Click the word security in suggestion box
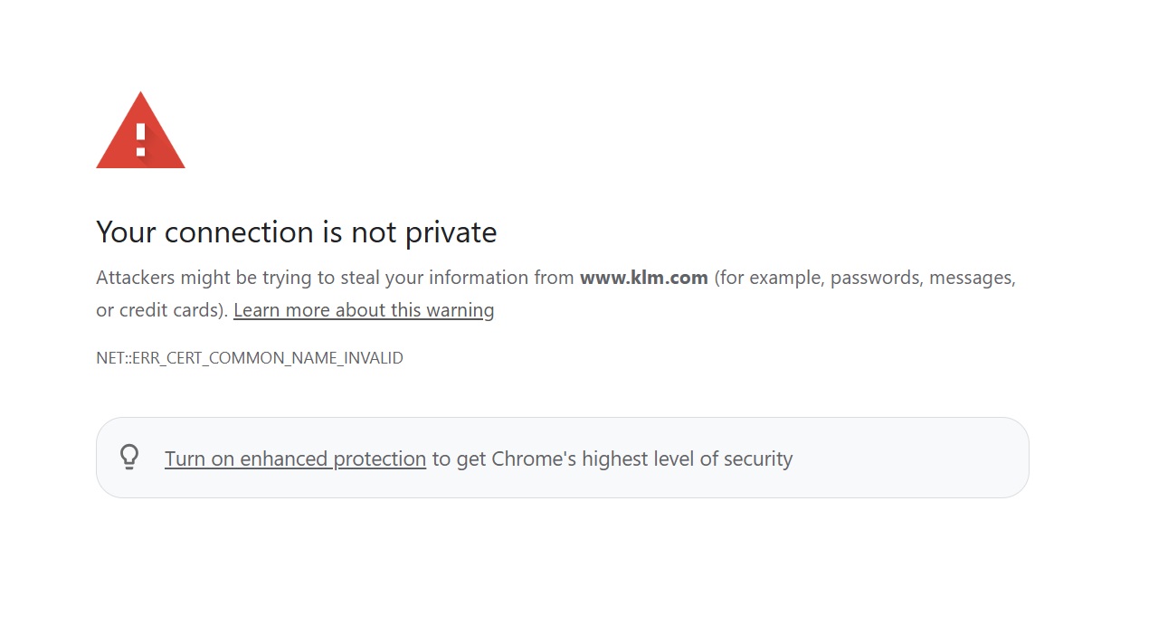Viewport: 1158px width, 643px height. click(x=758, y=459)
